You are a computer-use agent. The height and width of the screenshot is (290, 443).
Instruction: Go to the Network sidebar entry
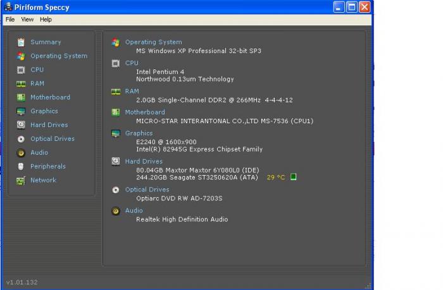tap(43, 180)
